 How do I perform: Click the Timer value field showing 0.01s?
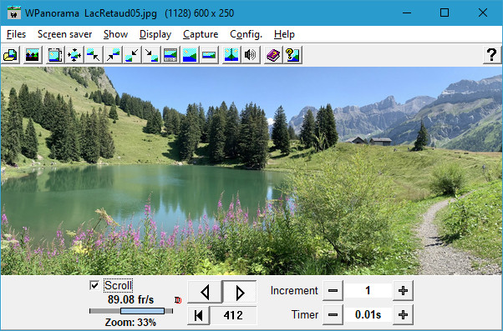click(x=368, y=315)
